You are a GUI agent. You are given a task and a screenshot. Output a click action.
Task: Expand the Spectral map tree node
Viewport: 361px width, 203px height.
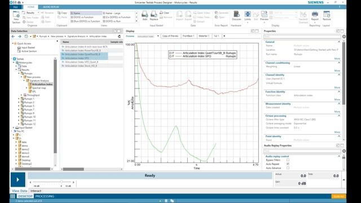coord(27,88)
